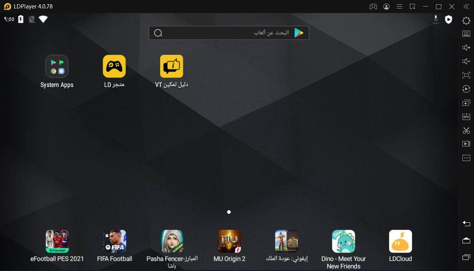Open keyboard mapping tool in sidebar

(x=466, y=34)
